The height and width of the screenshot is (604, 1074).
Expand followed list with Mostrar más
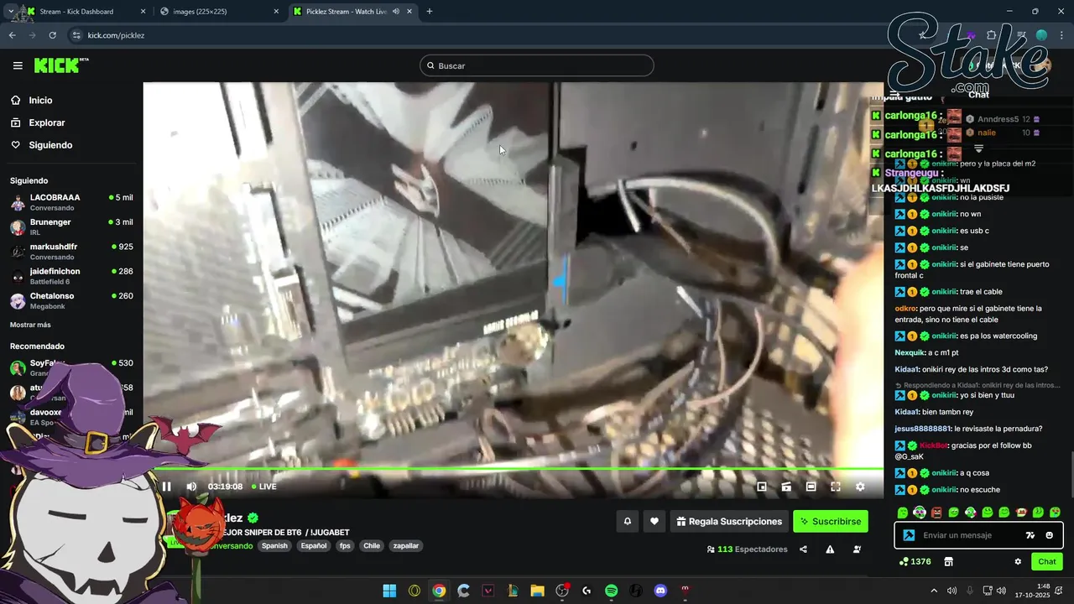coord(30,325)
